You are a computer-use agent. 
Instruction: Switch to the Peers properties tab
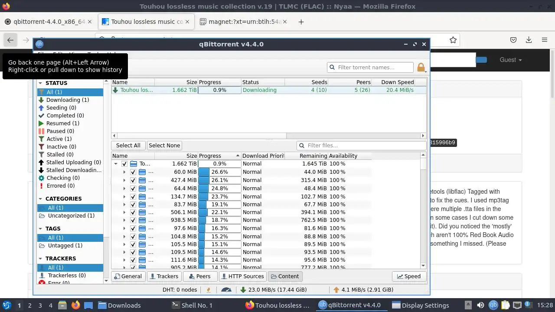tap(199, 276)
